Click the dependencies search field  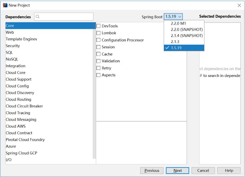pyautogui.click(x=66, y=17)
